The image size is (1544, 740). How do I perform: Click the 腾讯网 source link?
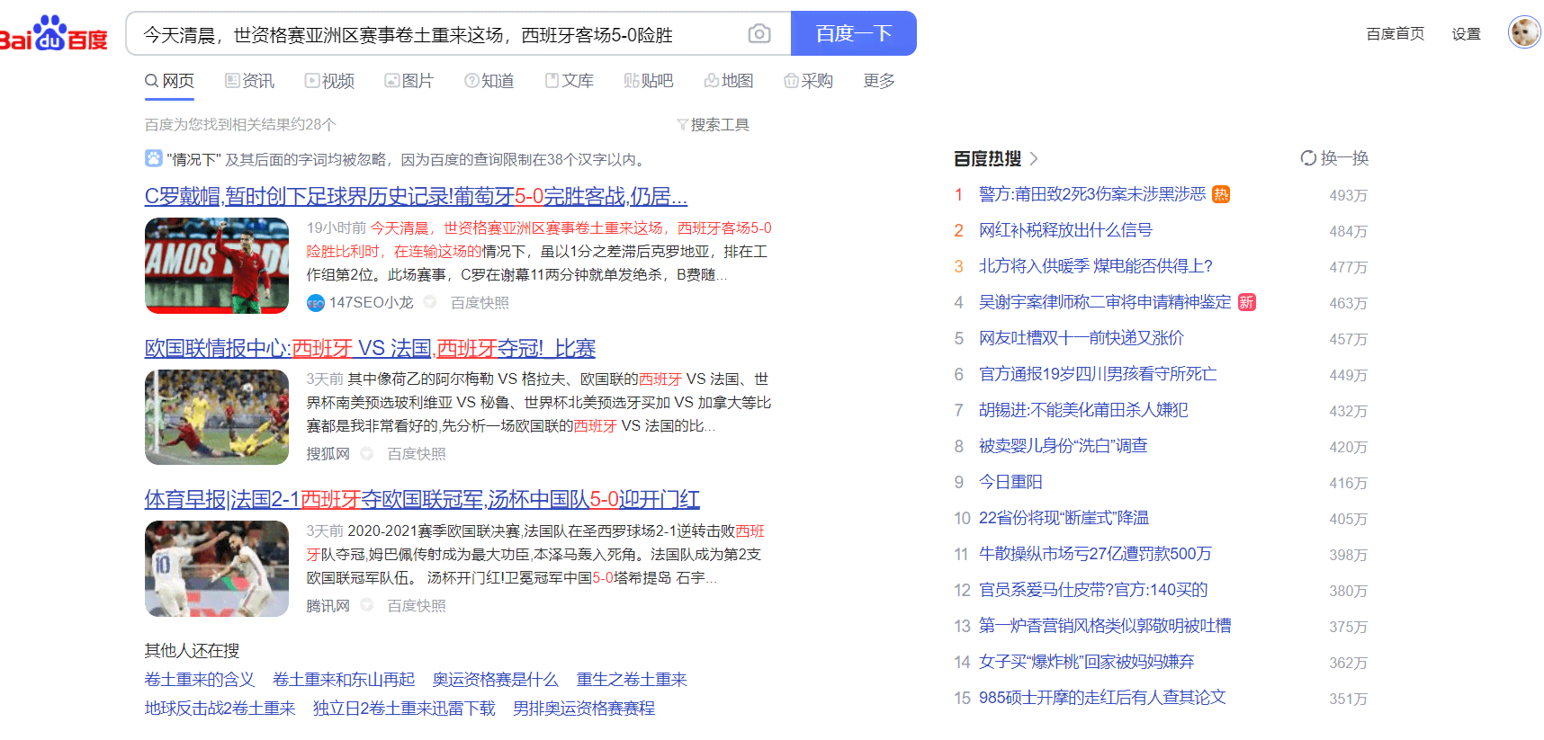tap(328, 606)
